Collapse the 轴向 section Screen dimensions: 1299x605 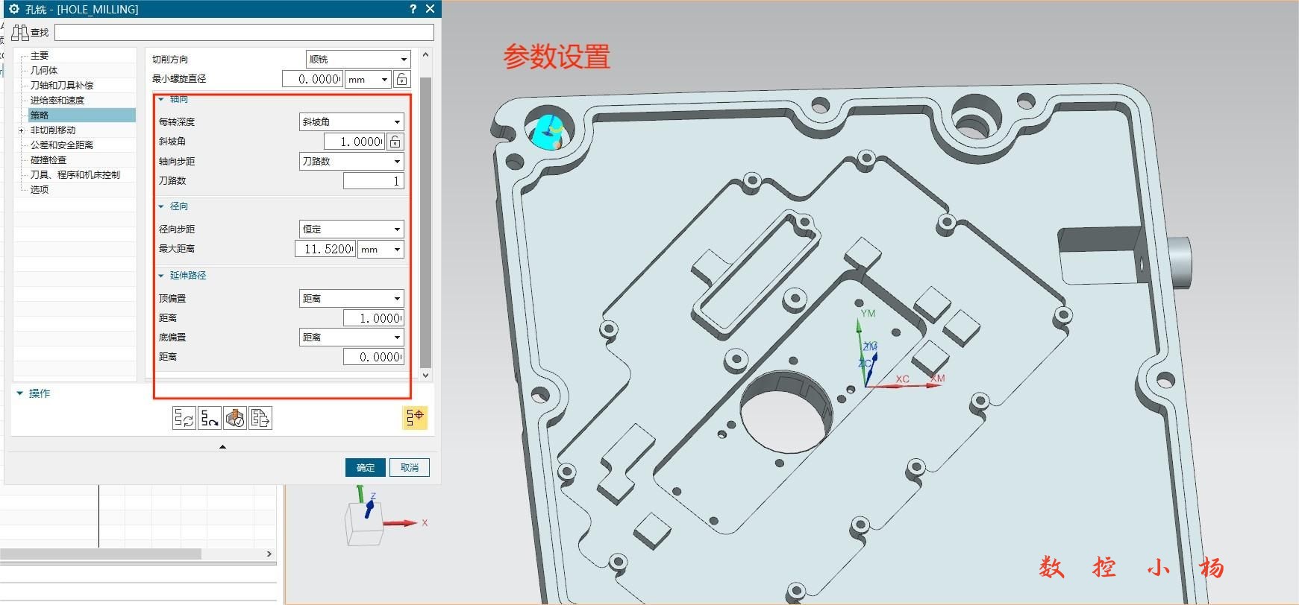pos(161,99)
